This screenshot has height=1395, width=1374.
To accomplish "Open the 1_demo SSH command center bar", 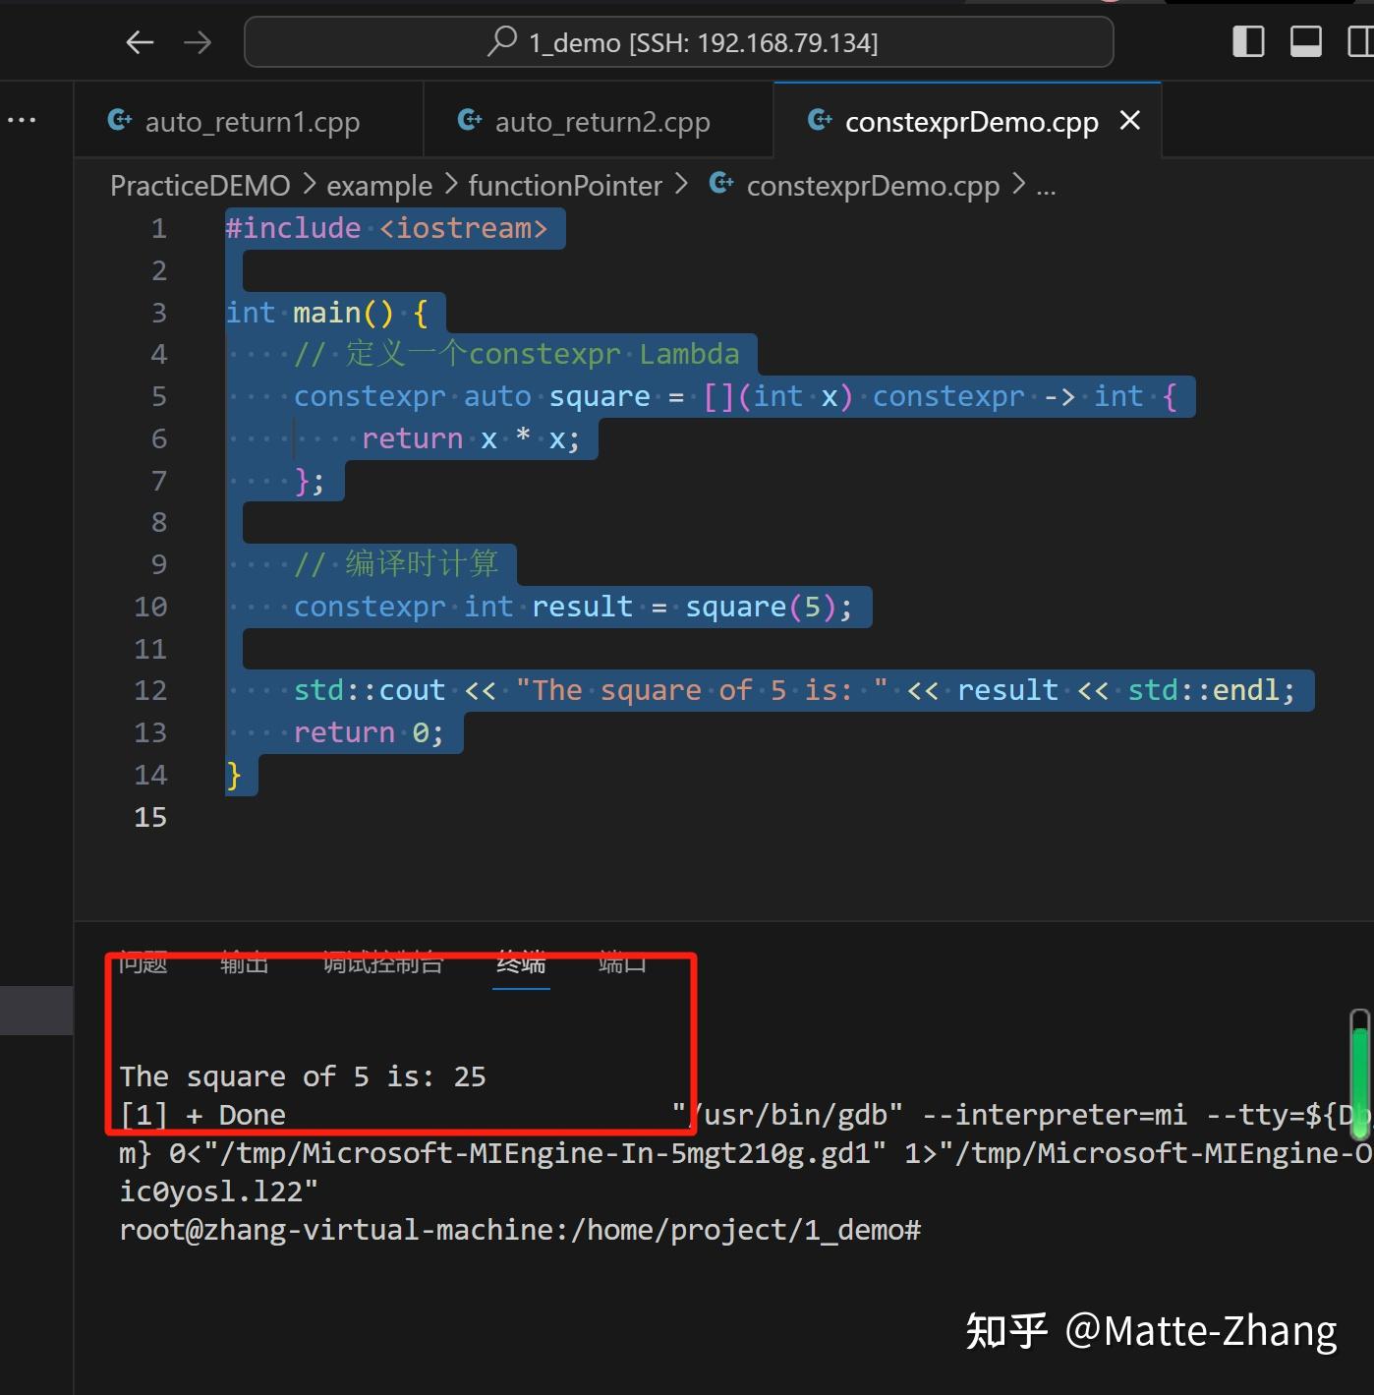I will pos(678,41).
